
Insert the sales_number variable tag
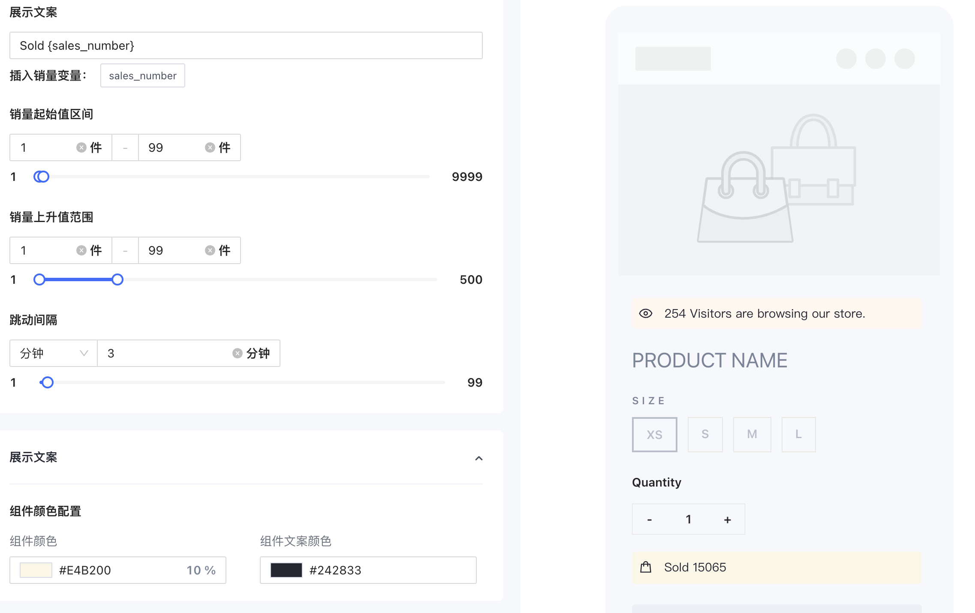pos(143,76)
